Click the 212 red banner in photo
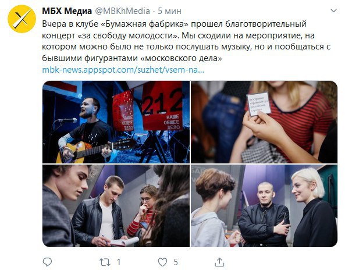345x271 pixels. pyautogui.click(x=162, y=106)
